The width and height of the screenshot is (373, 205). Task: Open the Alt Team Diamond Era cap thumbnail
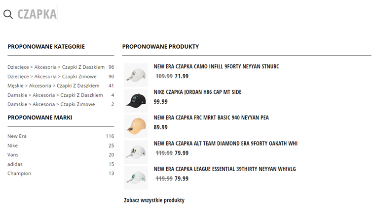pos(136,152)
